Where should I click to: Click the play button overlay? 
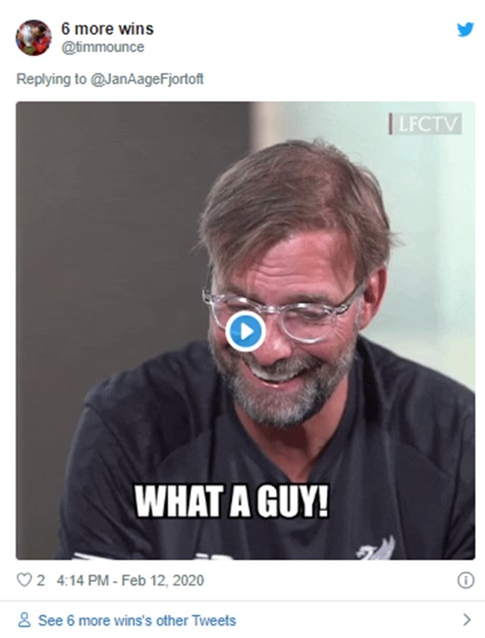246,329
